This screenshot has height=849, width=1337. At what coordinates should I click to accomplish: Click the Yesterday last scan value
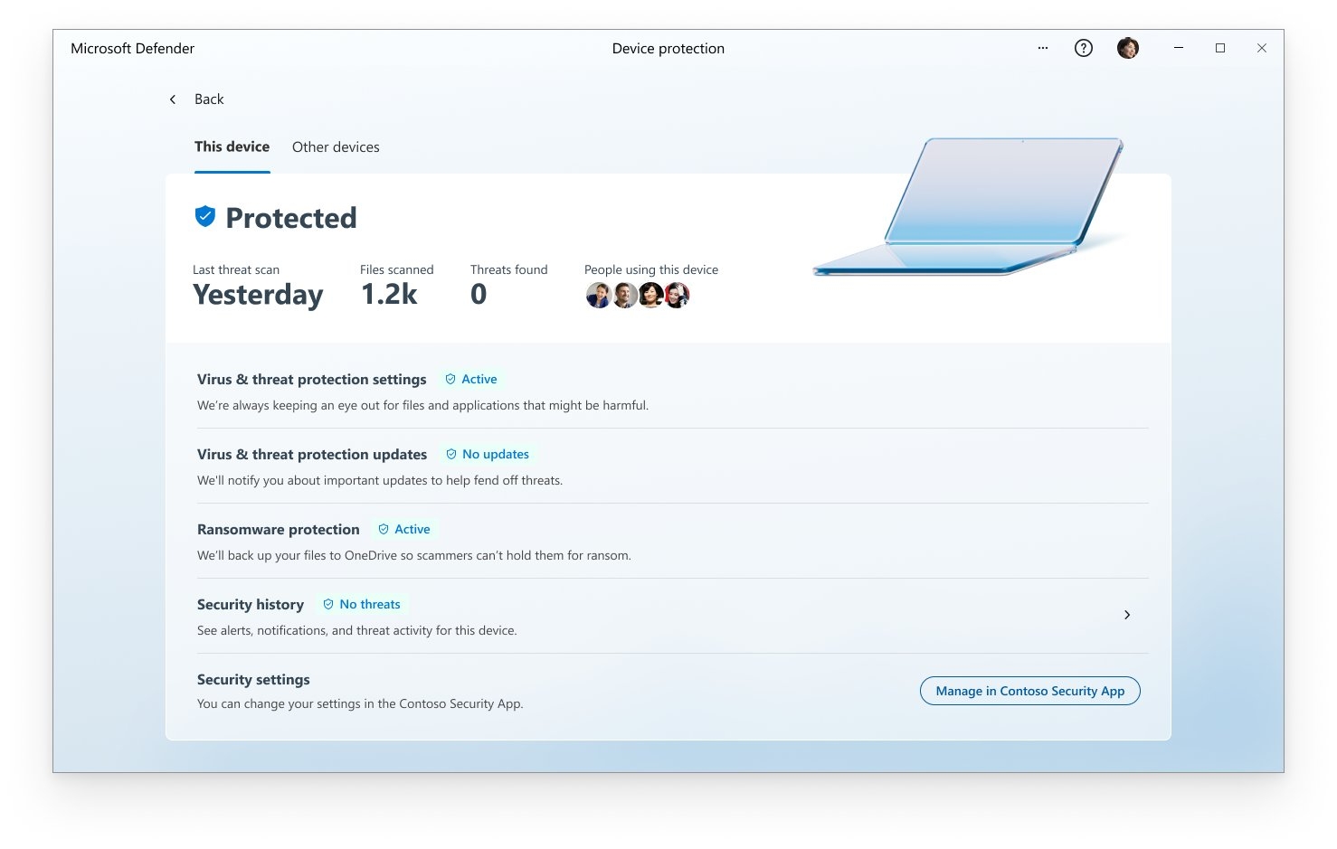[258, 295]
